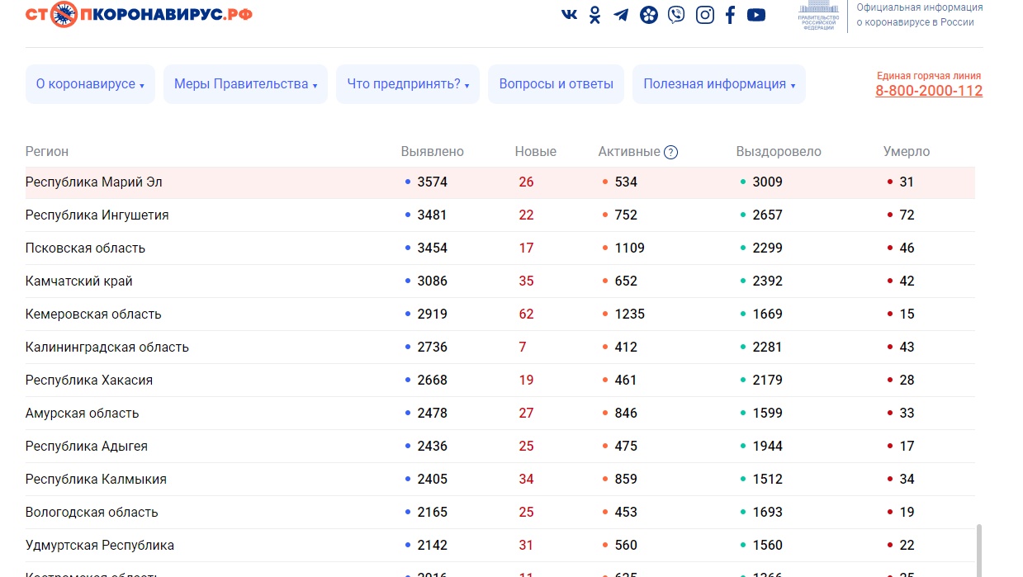The image size is (1023, 577).
Task: Open the Viber community icon
Action: click(676, 15)
